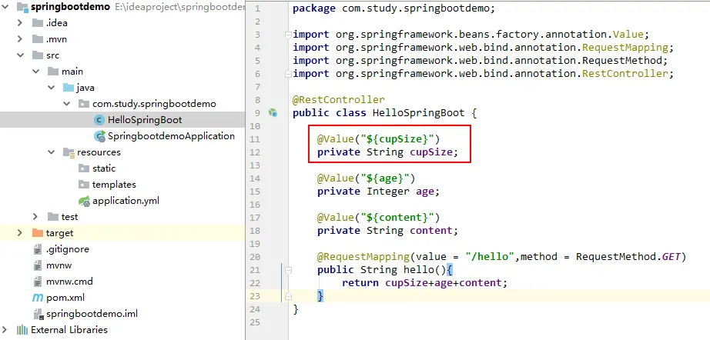Image resolution: width=710 pixels, height=340 pixels.
Task: Click the fold end marker at line 6
Action: tap(288, 73)
